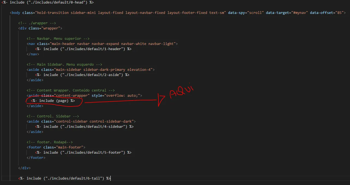Click the closing nav tag
Image resolution: width=350 pixels, height=185 pixels.
(x=33, y=54)
